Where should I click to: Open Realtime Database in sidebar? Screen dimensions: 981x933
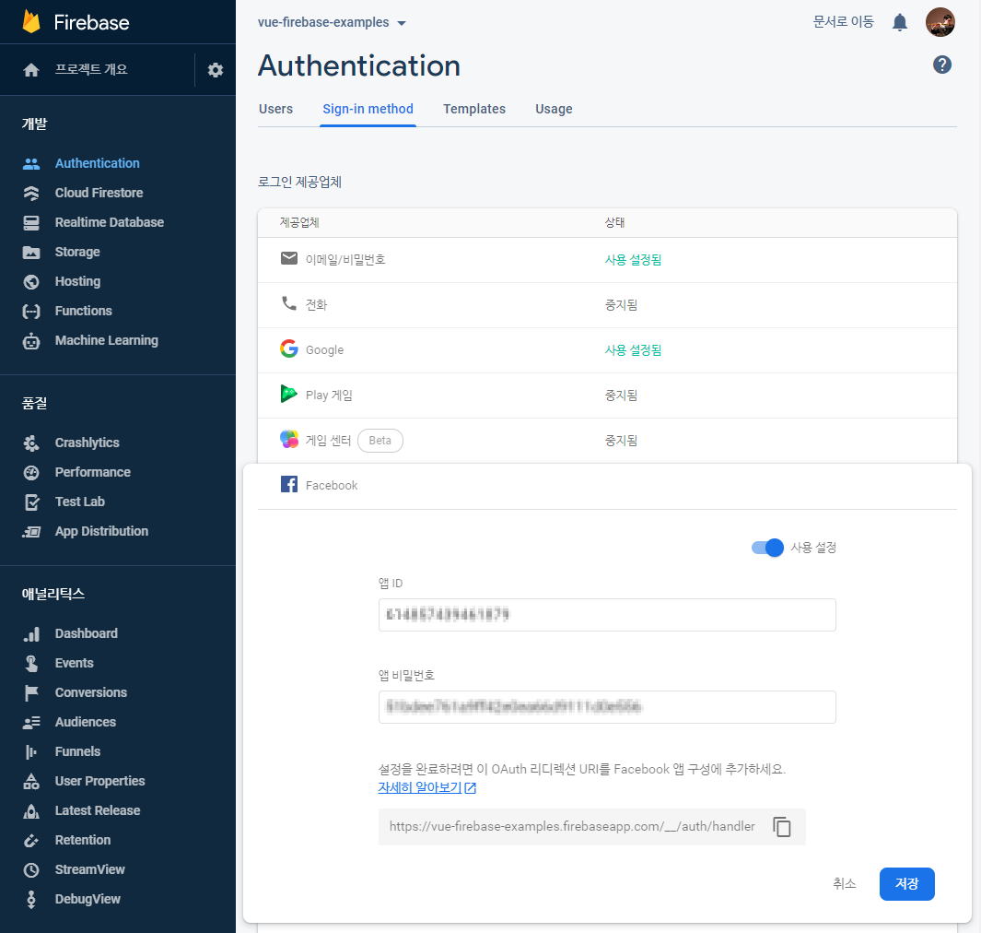pos(110,222)
